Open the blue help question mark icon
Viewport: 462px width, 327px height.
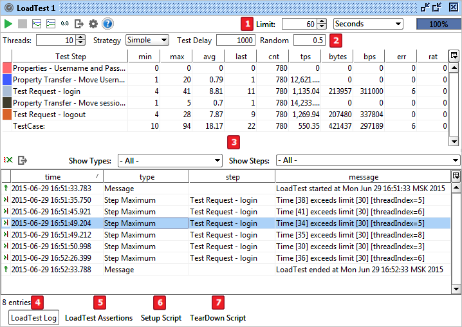(x=107, y=24)
